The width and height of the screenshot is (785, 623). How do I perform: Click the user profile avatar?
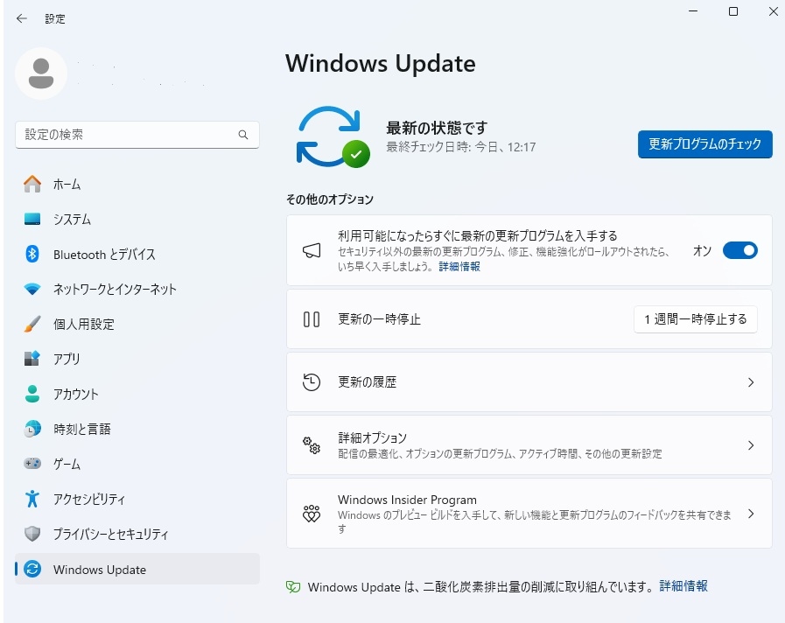click(x=41, y=73)
